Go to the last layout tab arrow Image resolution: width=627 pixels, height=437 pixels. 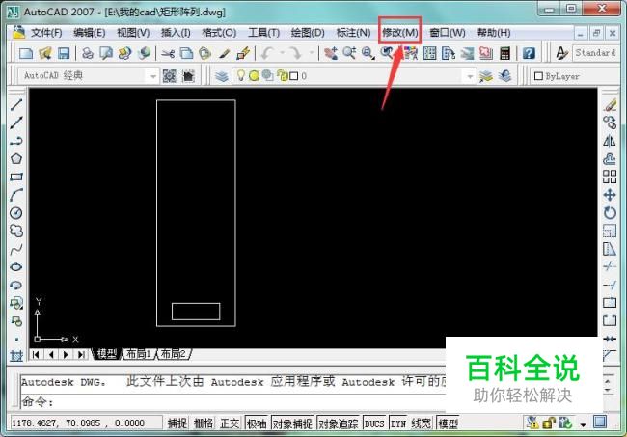(81, 355)
